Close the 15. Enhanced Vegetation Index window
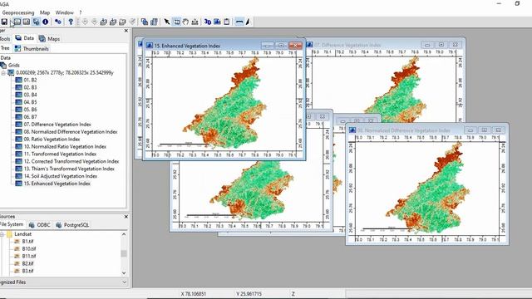532x299 pixels. coord(295,45)
